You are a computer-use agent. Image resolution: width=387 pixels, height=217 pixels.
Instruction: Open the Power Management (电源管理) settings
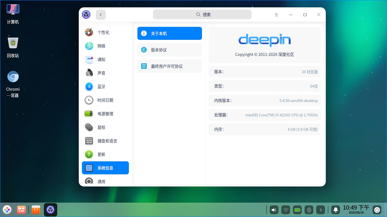coord(105,114)
